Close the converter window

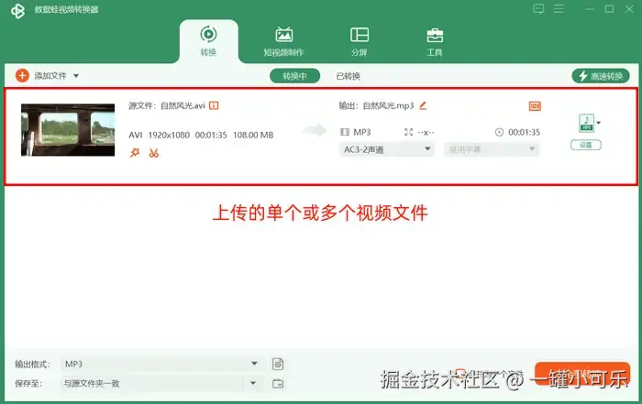pyautogui.click(x=629, y=9)
